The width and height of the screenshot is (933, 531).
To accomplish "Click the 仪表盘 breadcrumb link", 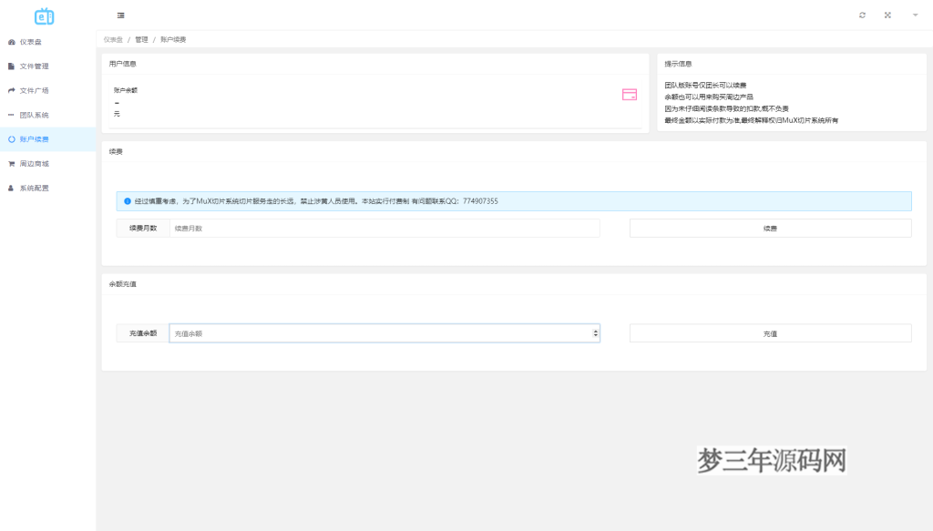I will [113, 40].
